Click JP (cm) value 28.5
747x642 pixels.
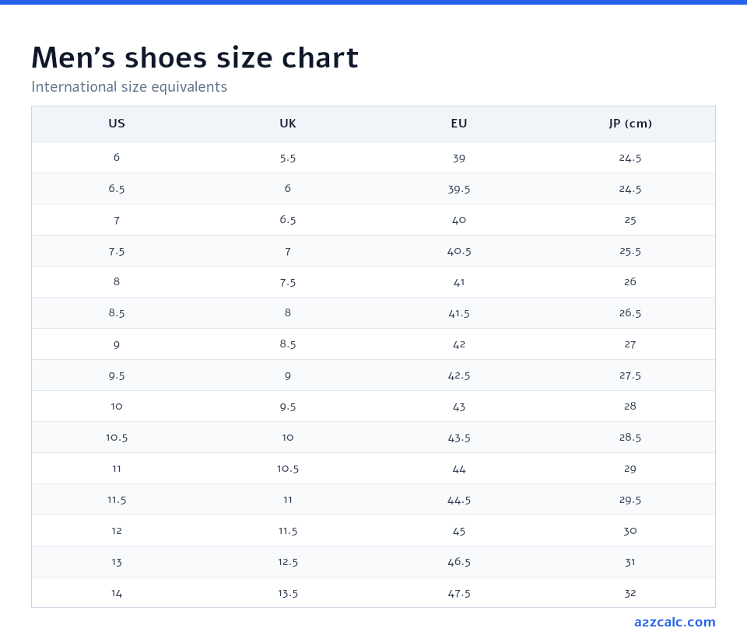point(630,438)
